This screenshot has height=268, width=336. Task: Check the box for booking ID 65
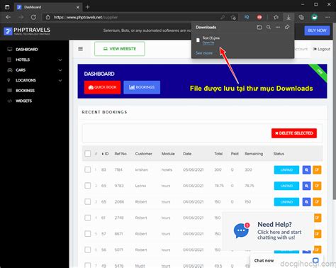[x=88, y=202]
